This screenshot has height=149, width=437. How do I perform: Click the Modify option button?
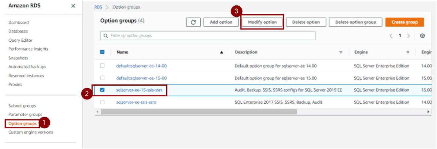262,22
